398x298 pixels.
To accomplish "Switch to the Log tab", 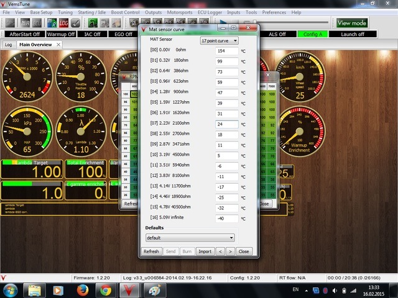I will (8, 45).
